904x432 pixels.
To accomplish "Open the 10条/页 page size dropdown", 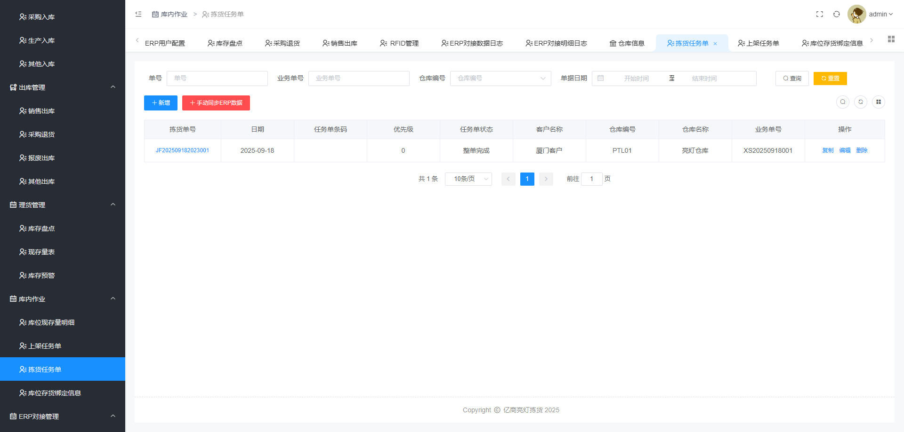I will 468,179.
